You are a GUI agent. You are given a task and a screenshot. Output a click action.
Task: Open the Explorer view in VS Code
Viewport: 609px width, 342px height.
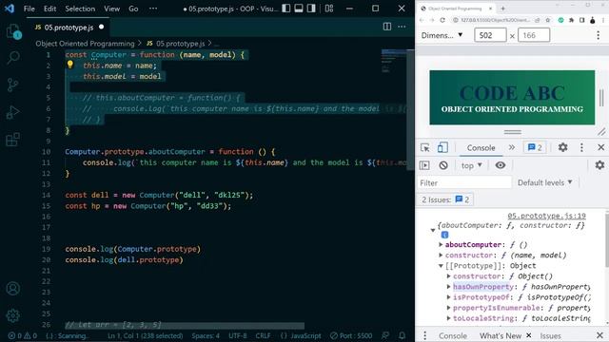[12, 31]
